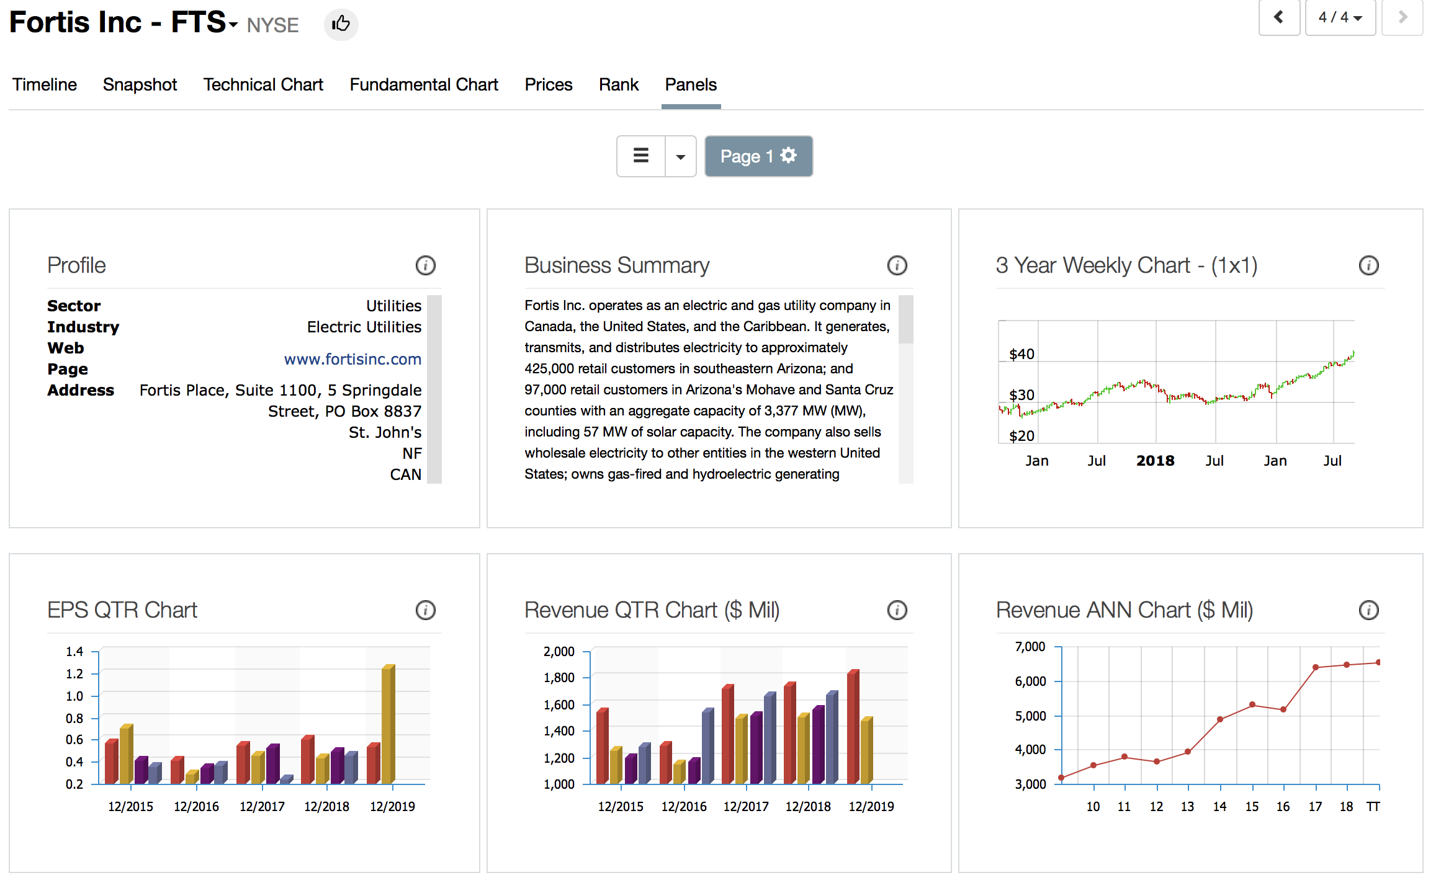This screenshot has width=1441, height=883.
Task: Open the 4 / 4 position dropdown
Action: (1340, 17)
